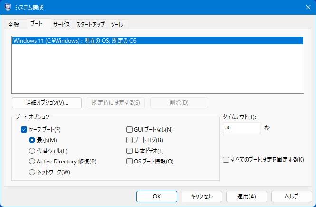Screen dimensions: 316x207
Task: Select the Windows 11 boot entry
Action: tap(158, 41)
